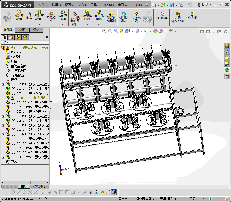Image resolution: width=231 pixels, height=202 pixels.
Task: Open dropdown arrow under 插入零部件
Action: [19, 25]
